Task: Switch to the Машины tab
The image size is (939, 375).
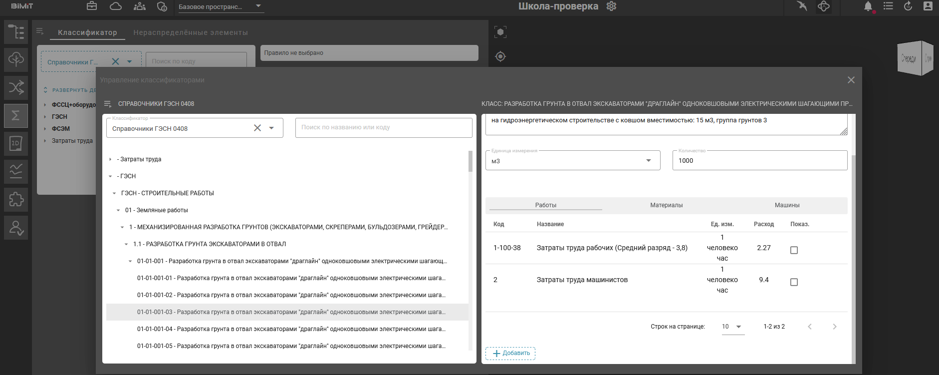Action: (787, 205)
